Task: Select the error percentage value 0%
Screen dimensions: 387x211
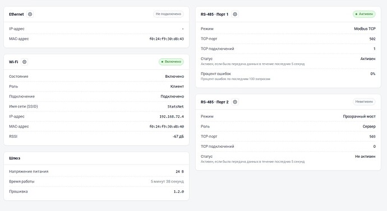Action: click(x=372, y=74)
